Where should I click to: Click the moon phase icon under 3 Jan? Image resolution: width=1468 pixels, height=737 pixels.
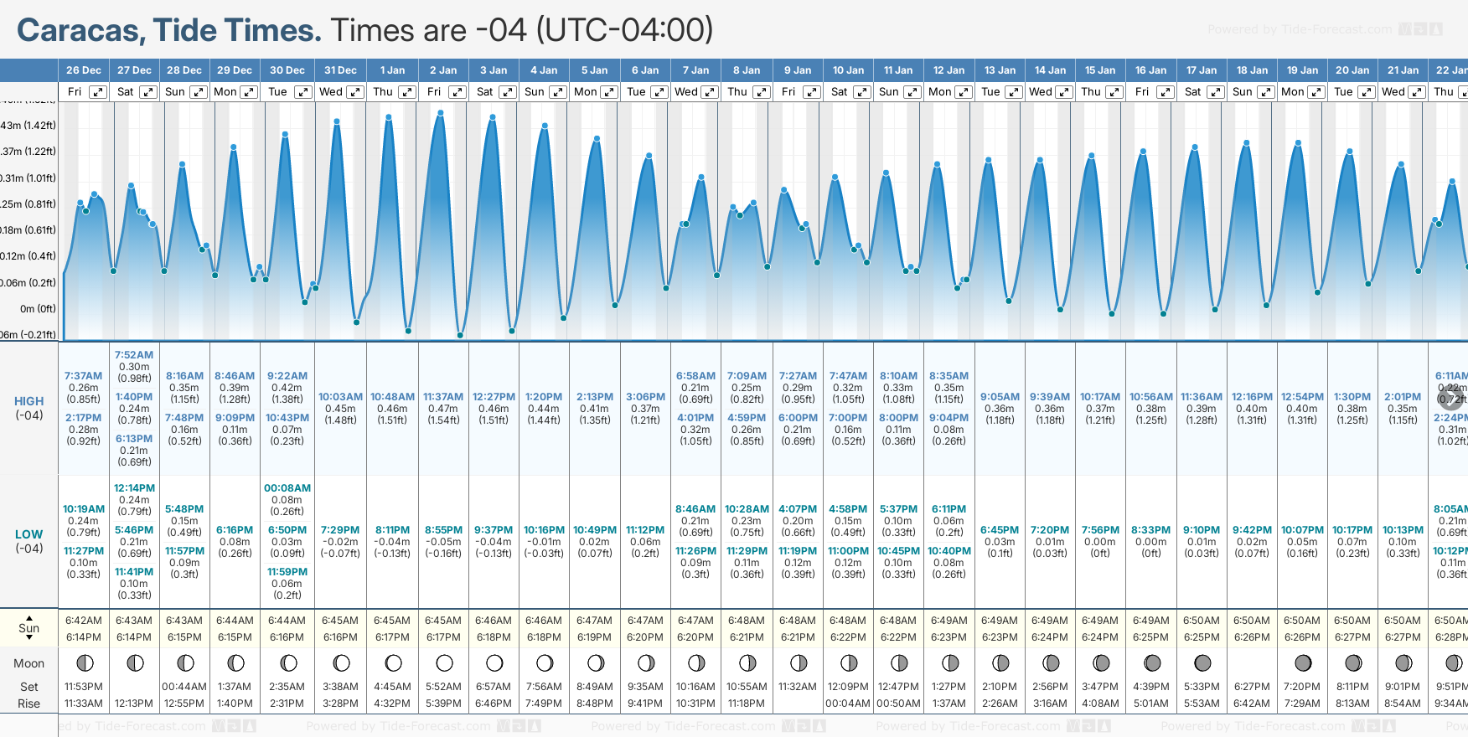pyautogui.click(x=494, y=663)
